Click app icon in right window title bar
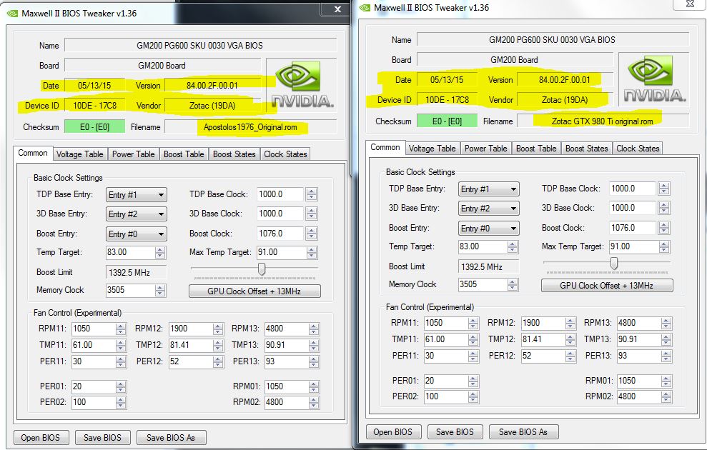 pos(365,8)
